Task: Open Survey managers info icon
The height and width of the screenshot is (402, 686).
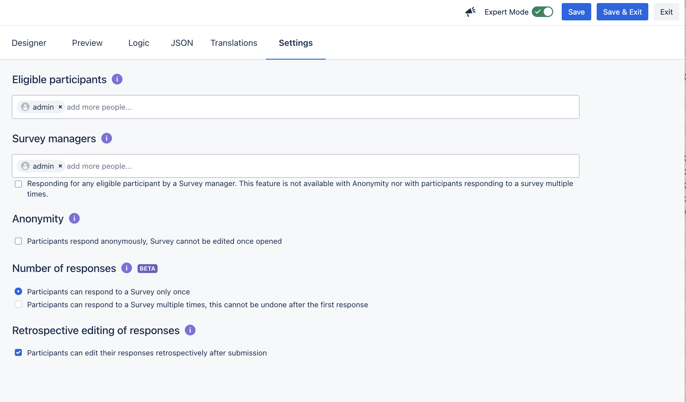Action: pos(107,138)
